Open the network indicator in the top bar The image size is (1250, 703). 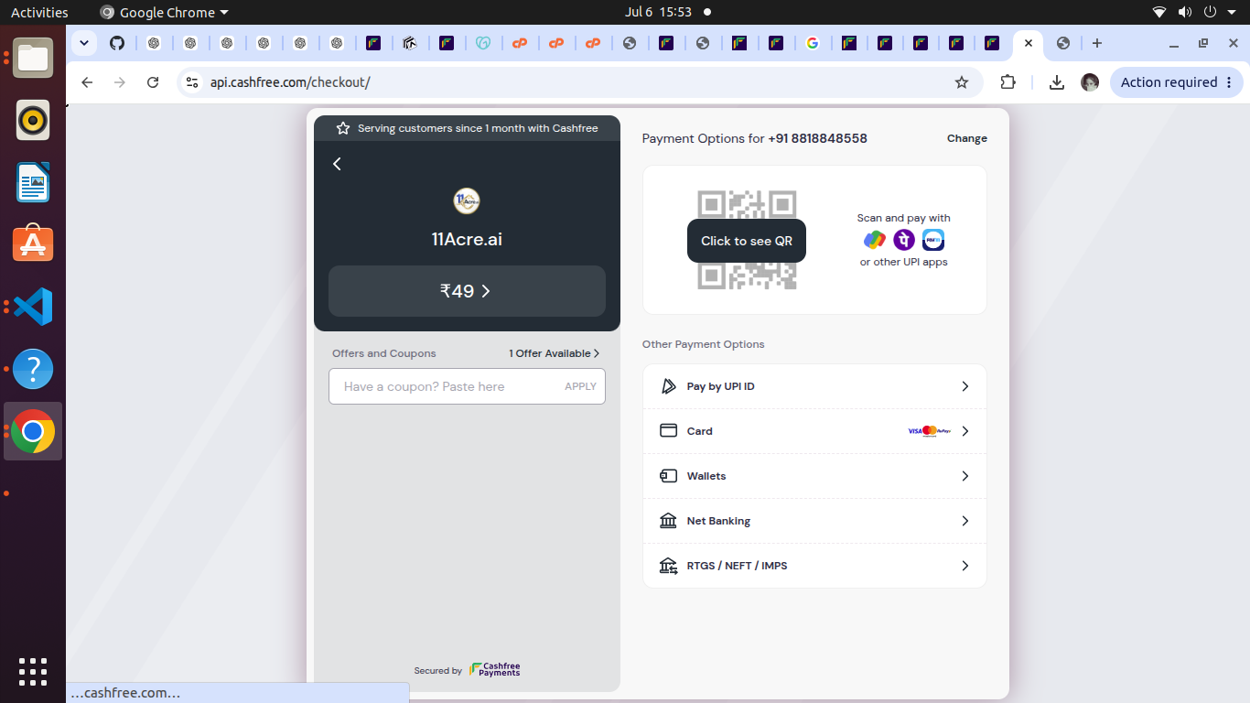pos(1159,12)
